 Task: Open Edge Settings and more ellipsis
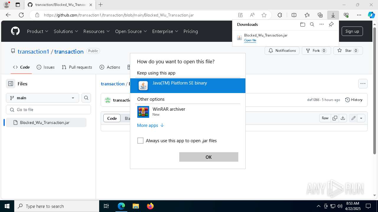coord(359,15)
